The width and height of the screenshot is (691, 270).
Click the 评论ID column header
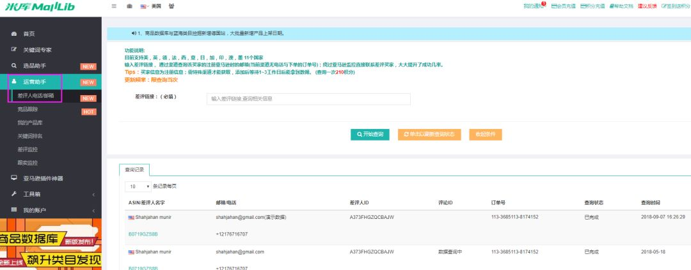tap(445, 203)
